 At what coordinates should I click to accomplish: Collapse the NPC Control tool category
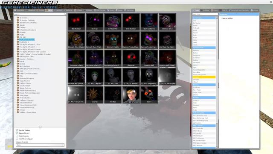(x=204, y=126)
